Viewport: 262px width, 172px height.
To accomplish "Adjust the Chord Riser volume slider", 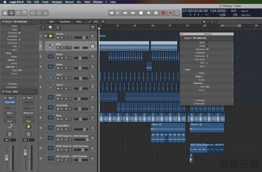I will tap(81, 129).
